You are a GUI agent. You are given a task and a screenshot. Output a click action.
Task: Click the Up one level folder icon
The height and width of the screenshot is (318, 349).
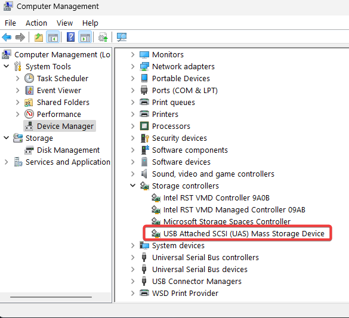(39, 37)
